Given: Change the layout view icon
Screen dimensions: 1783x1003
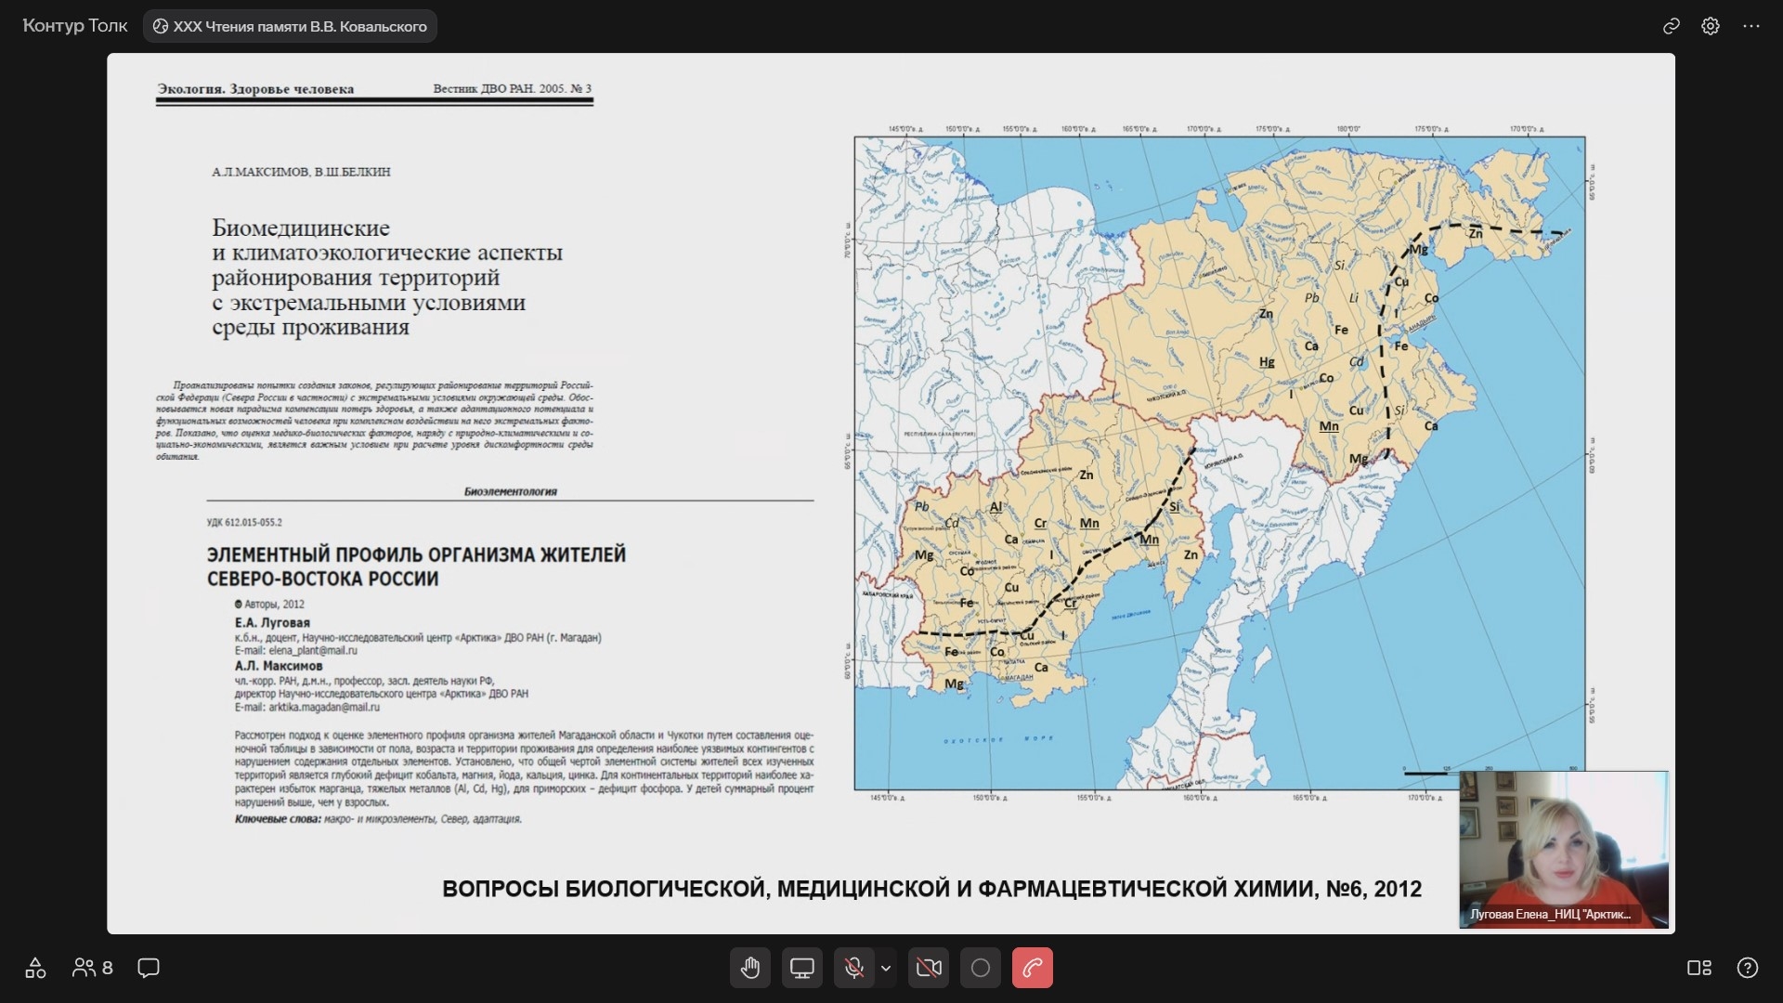Looking at the screenshot, I should pyautogui.click(x=1698, y=968).
